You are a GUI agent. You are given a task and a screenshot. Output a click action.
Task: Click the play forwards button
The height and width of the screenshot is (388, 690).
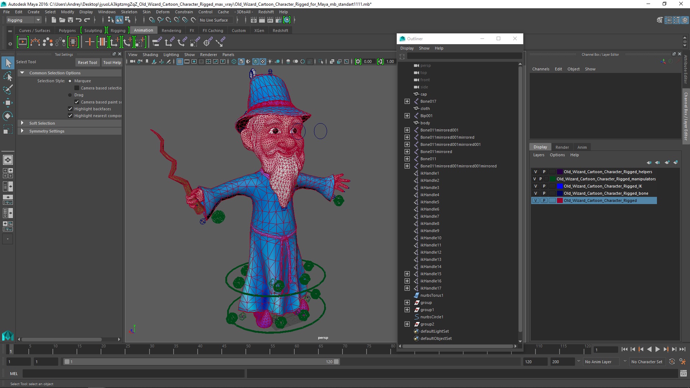click(657, 349)
